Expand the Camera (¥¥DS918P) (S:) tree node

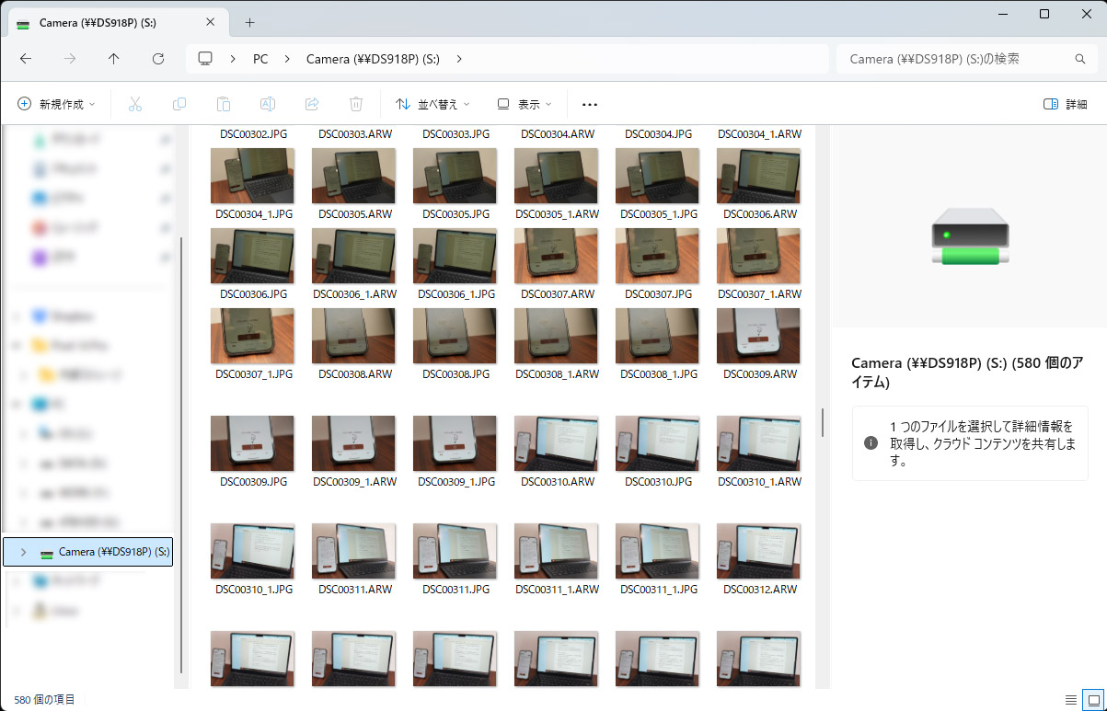tap(23, 552)
